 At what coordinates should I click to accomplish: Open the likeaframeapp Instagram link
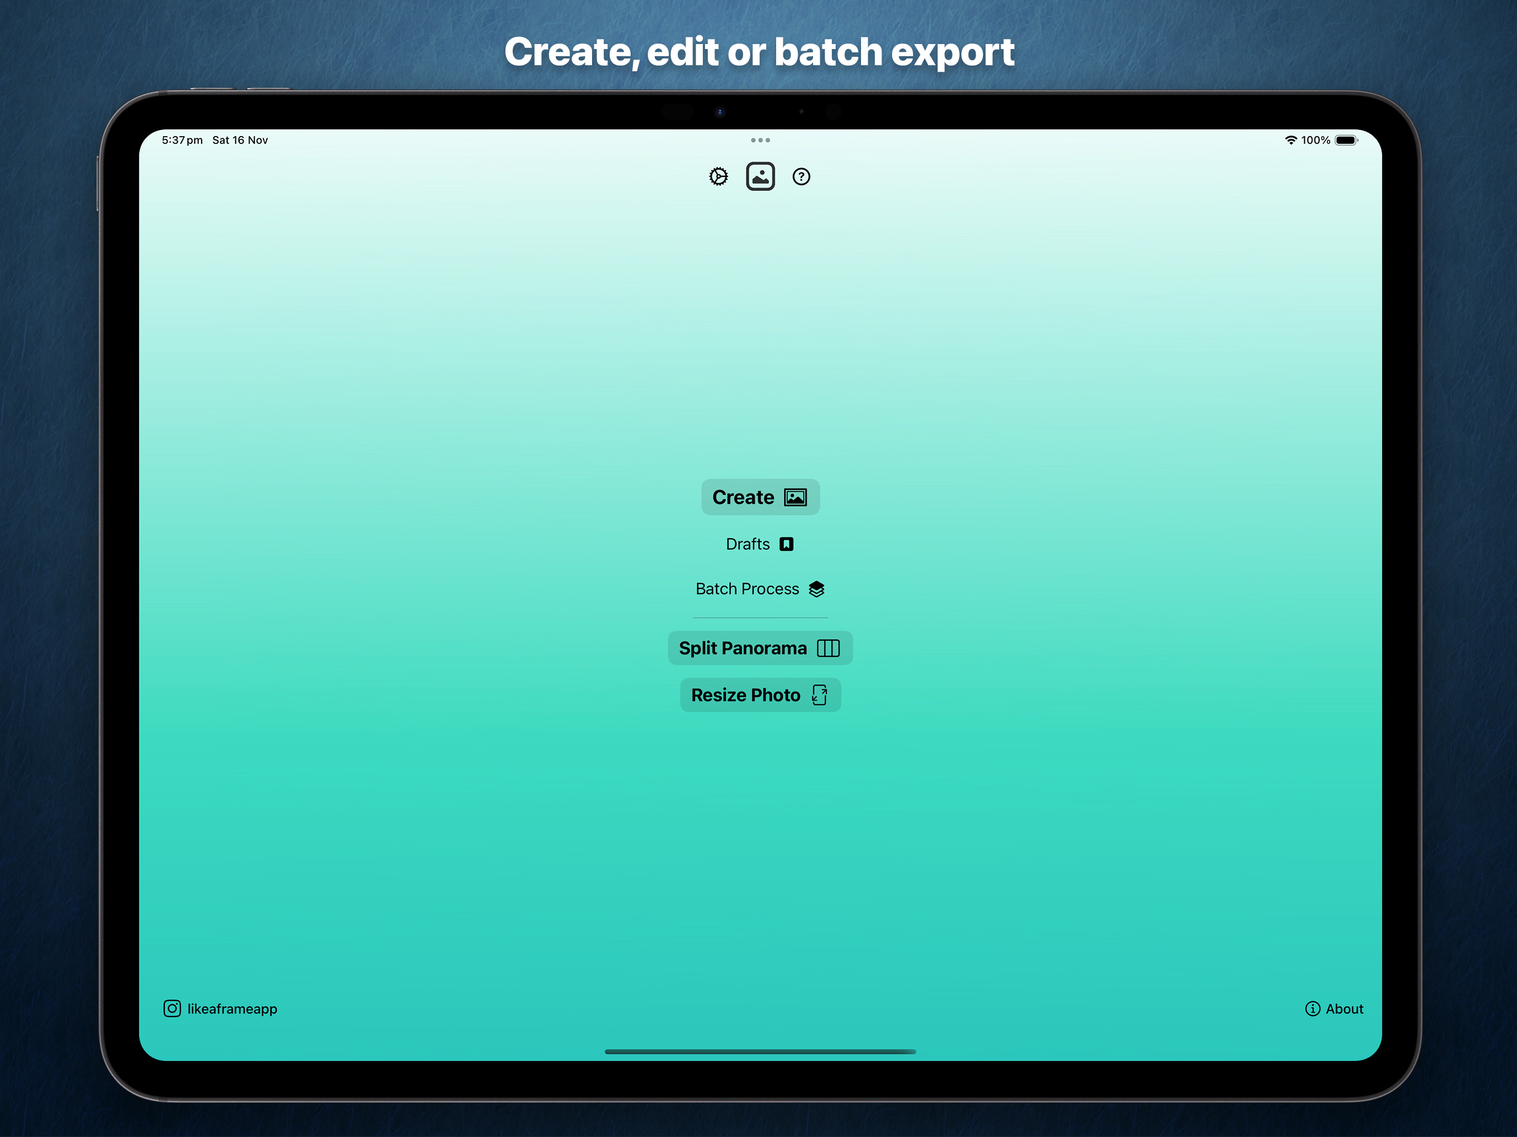coord(220,1009)
